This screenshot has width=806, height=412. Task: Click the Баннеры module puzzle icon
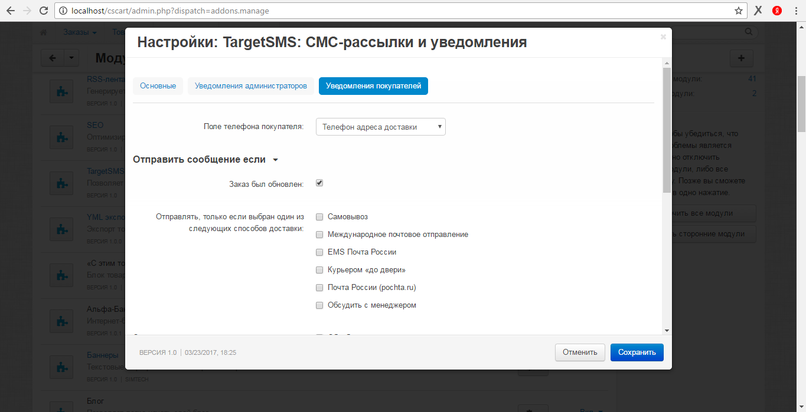61,367
